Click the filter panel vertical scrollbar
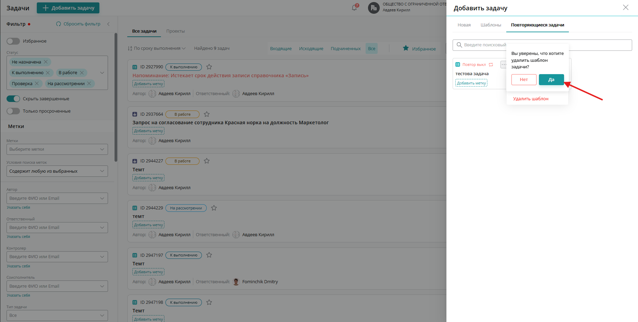The image size is (638, 322). click(x=116, y=97)
